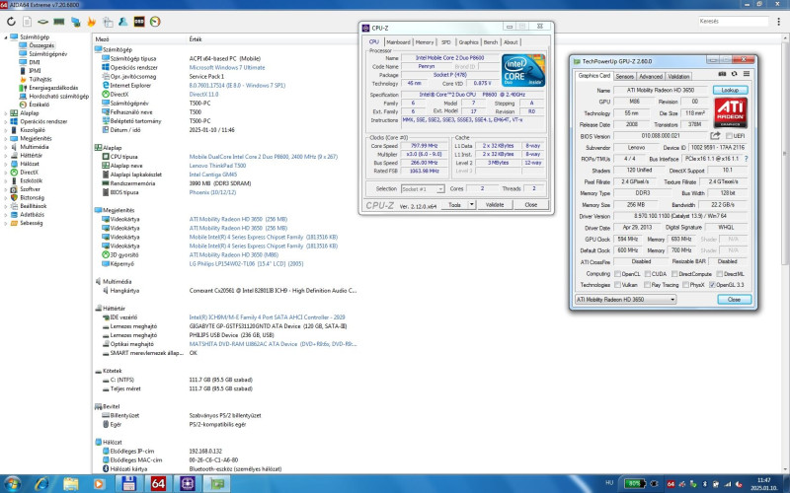790x493 pixels.
Task: Open the CPU-Z Tools dropdown arrow
Action: click(472, 205)
